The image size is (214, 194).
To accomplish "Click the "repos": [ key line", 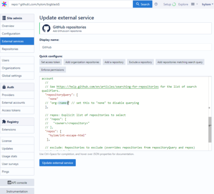I will click(x=53, y=131).
